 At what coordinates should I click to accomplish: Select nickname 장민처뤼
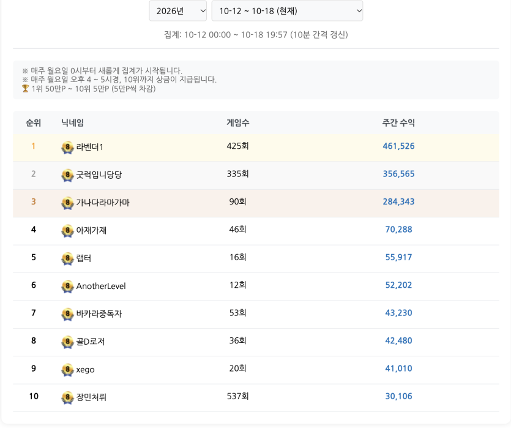(91, 397)
